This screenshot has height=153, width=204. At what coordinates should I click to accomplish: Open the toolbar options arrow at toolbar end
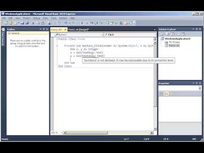134,23
